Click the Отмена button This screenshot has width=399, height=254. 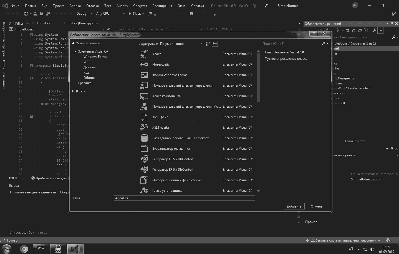point(317,206)
